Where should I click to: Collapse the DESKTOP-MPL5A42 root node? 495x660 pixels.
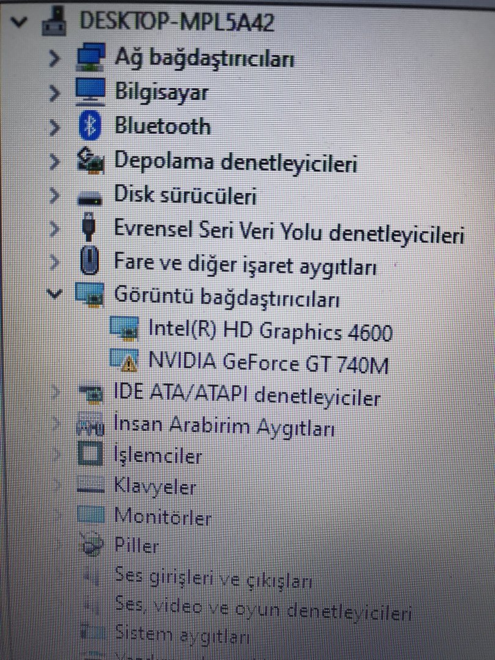[18, 21]
